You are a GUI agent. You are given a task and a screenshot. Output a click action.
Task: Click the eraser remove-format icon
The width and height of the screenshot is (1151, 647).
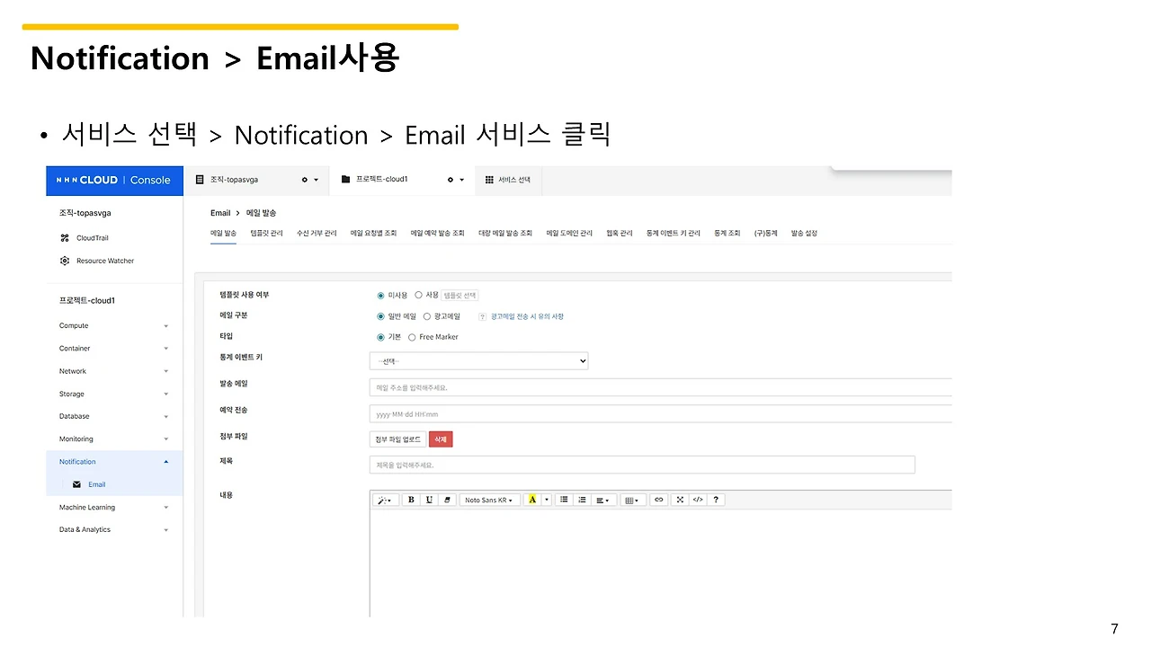[447, 500]
